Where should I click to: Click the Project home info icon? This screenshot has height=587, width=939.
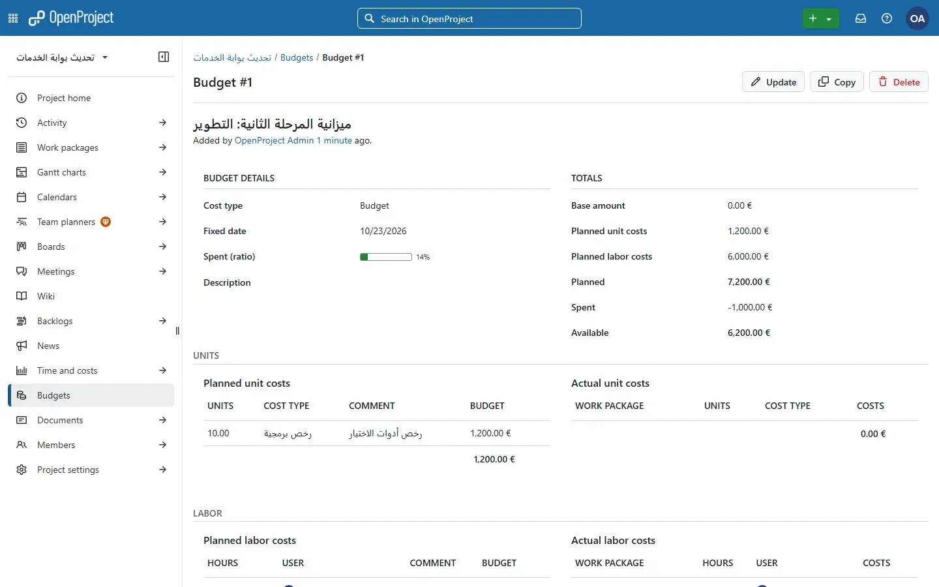[22, 98]
